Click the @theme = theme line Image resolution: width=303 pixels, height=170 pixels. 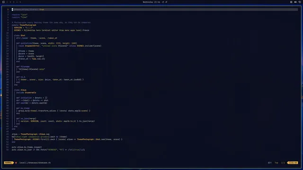coord(26,51)
